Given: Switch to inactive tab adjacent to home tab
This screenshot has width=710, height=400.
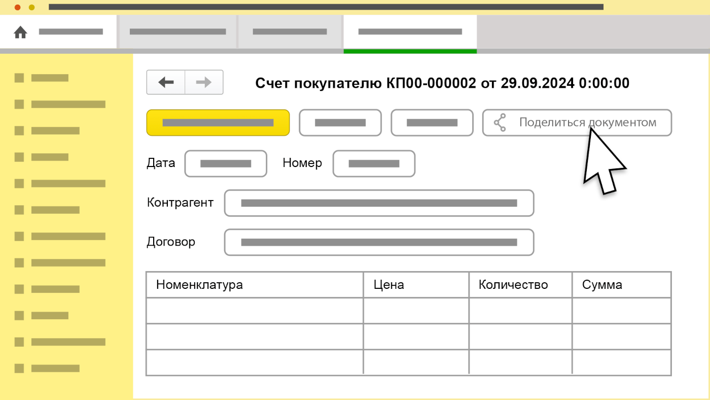Looking at the screenshot, I should [178, 32].
